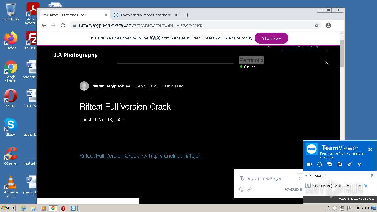The width and height of the screenshot is (377, 212).
Task: Select the Riftcat Full Version Crack tab
Action: click(x=75, y=15)
